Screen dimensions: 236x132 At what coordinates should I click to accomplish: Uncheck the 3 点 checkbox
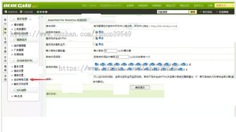117,64
